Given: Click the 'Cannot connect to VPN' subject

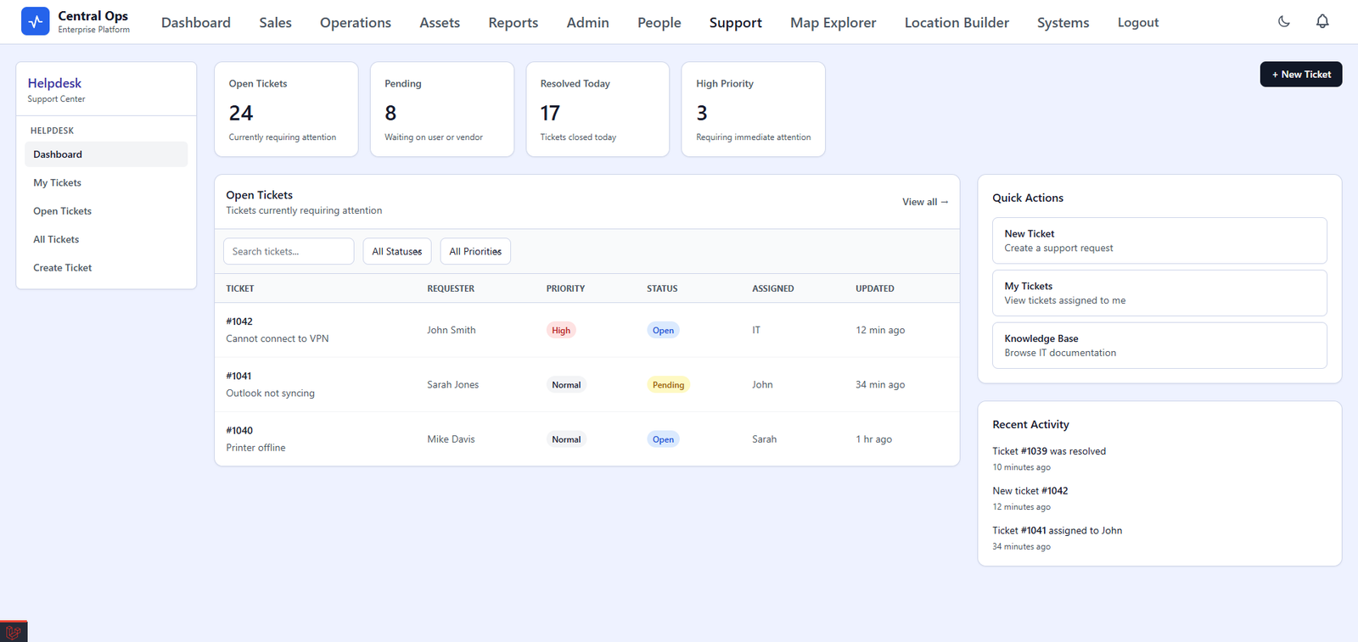Looking at the screenshot, I should pos(278,338).
